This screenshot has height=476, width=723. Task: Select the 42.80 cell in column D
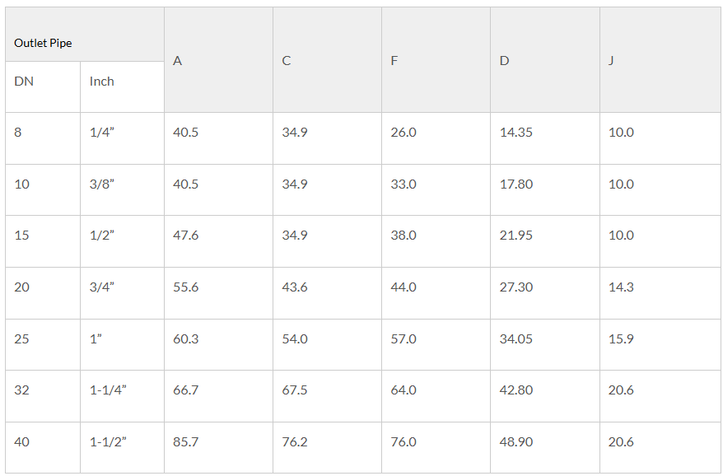(545, 396)
